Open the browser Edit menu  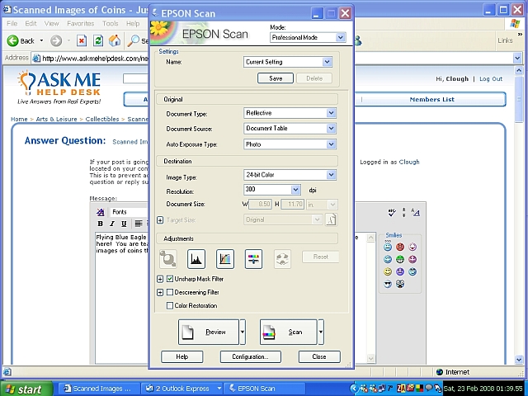coord(31,24)
